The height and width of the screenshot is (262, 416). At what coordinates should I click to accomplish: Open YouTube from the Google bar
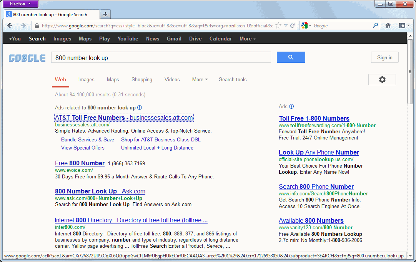point(128,39)
